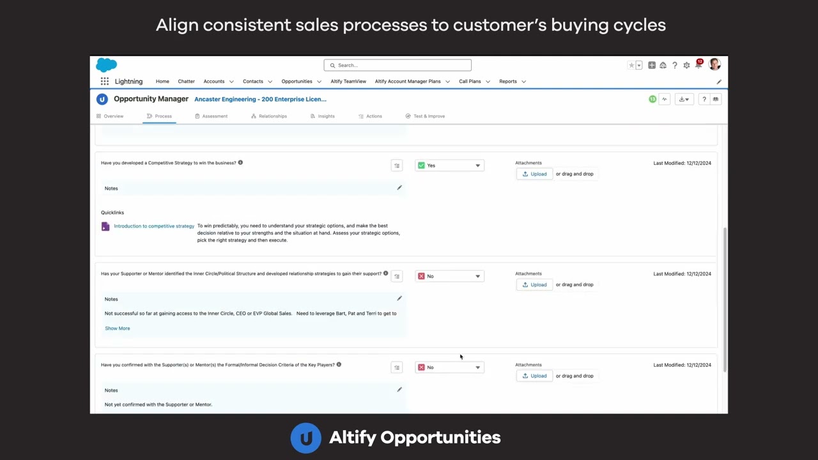Open the Altify TeamView nav item
This screenshot has width=818, height=460.
coord(348,81)
